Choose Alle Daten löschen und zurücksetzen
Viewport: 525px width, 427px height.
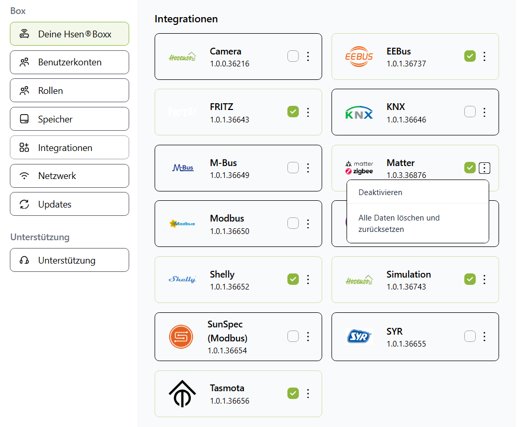click(398, 224)
